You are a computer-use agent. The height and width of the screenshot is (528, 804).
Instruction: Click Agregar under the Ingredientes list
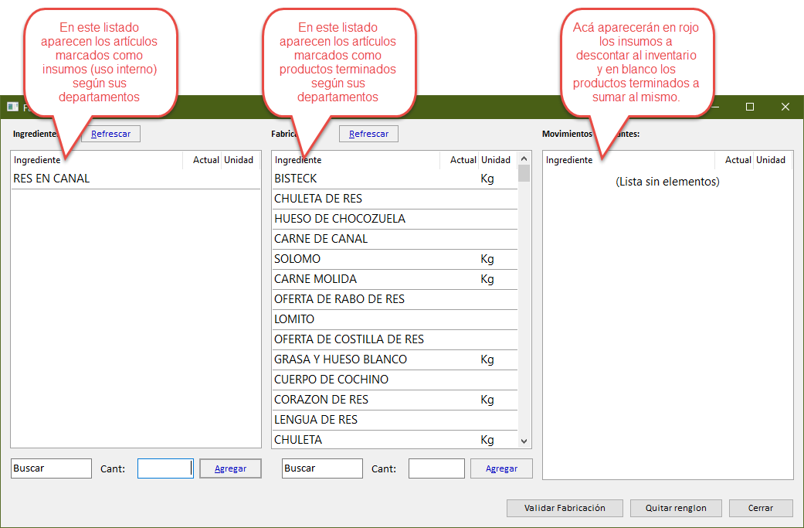coord(230,468)
